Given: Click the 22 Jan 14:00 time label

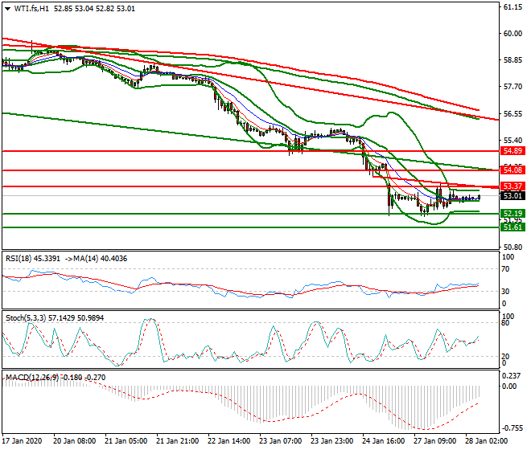Looking at the screenshot, I should click(x=228, y=441).
